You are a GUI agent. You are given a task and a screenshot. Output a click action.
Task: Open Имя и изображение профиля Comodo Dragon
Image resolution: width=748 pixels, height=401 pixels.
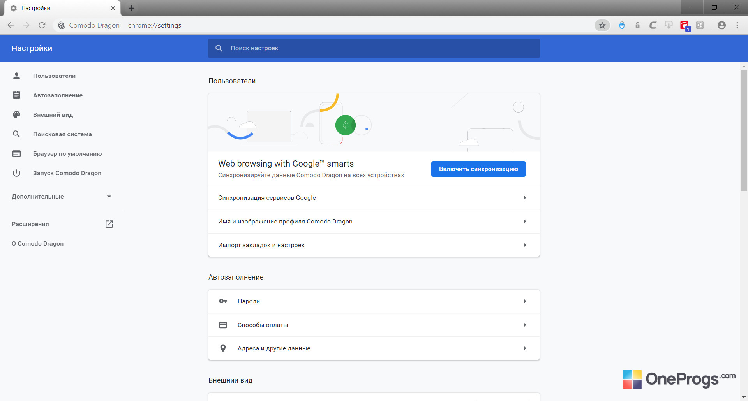point(374,222)
